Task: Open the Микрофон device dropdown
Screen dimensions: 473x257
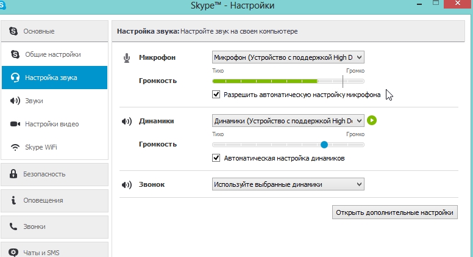Action: (288, 57)
